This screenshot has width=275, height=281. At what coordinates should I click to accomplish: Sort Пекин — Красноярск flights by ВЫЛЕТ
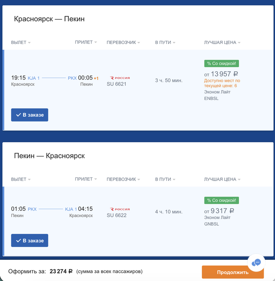pyautogui.click(x=21, y=179)
